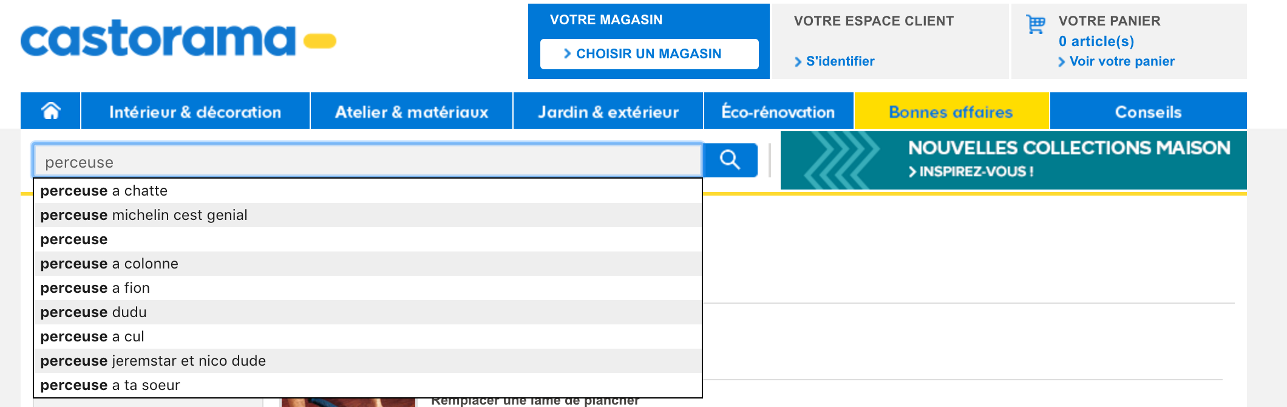Screen dimensions: 1287x407
Task: Open the Atelier & matériaux menu
Action: click(x=412, y=112)
